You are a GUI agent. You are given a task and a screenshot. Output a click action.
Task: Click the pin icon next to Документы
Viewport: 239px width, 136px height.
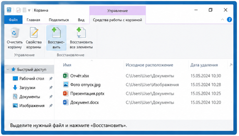coord(51,96)
